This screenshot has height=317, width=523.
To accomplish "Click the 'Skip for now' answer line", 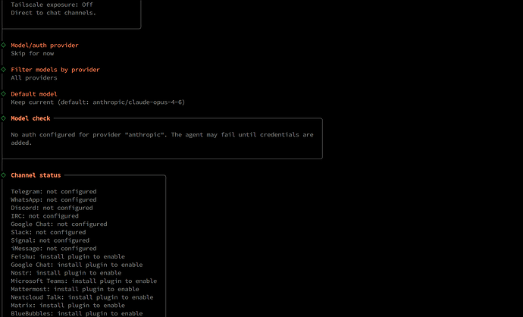I will coord(33,53).
